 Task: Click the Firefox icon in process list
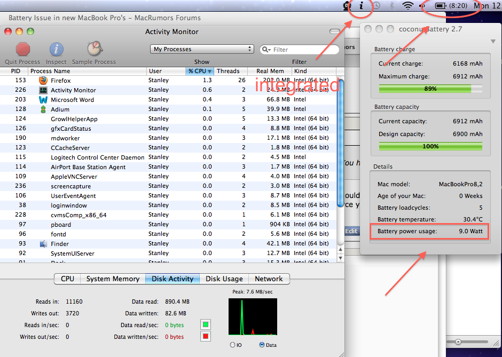click(43, 80)
